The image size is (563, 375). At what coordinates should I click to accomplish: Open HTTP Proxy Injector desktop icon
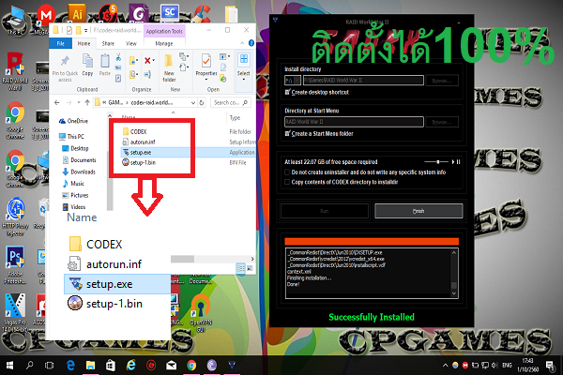pyautogui.click(x=15, y=217)
